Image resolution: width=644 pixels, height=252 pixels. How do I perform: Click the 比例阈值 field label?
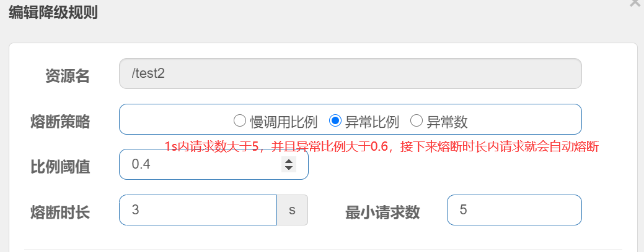(60, 167)
